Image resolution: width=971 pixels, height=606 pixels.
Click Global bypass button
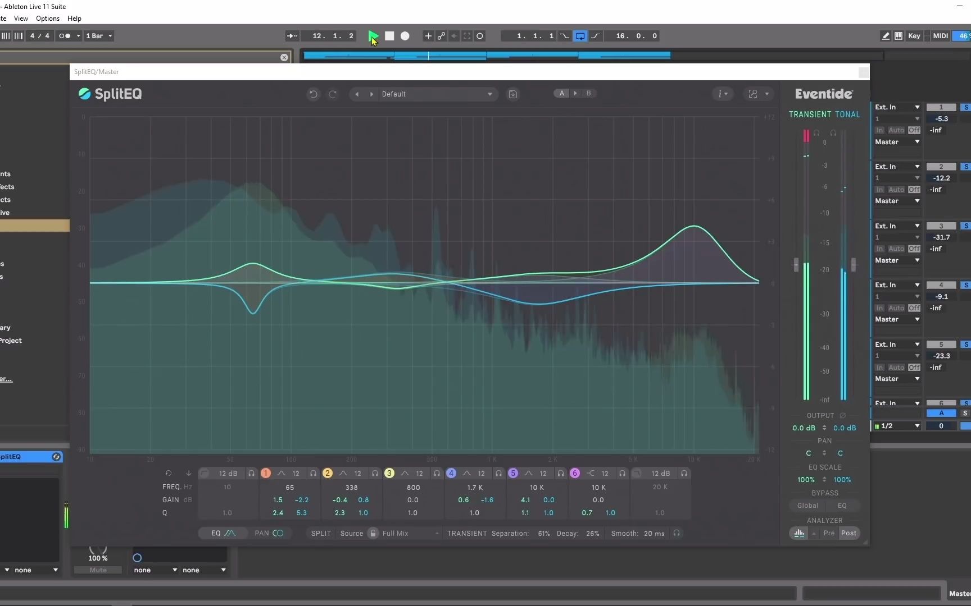807,506
